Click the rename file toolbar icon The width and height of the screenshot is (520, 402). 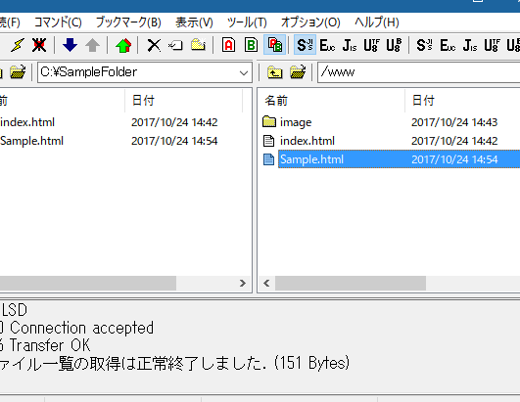coord(175,45)
